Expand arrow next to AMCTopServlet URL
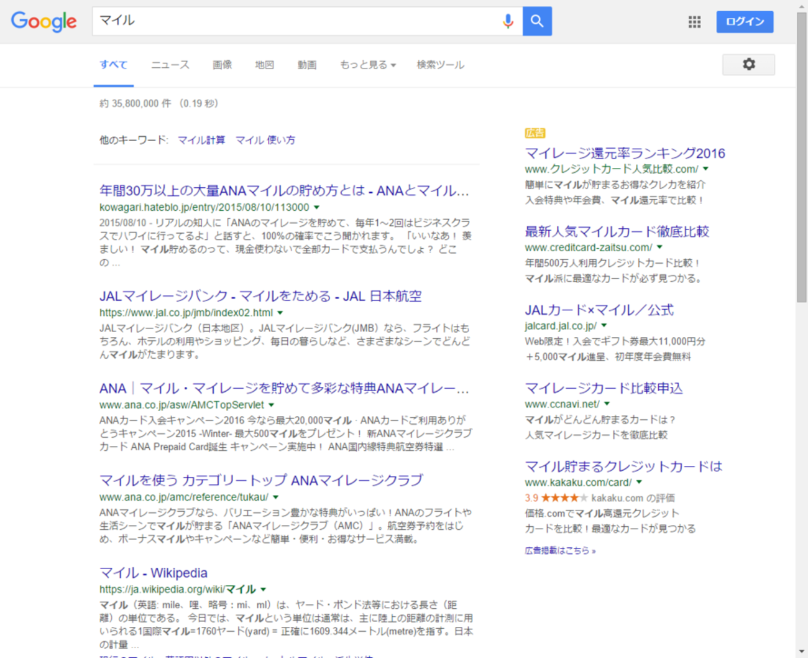The image size is (808, 658). click(x=272, y=405)
